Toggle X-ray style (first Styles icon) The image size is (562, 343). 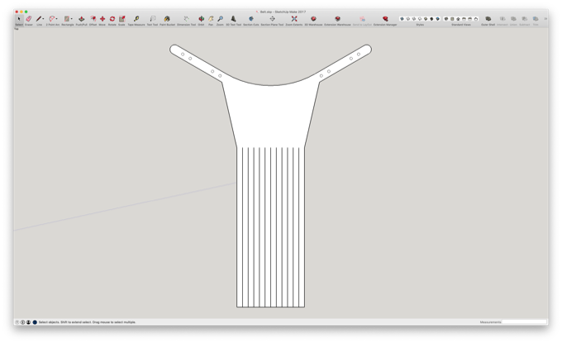(402, 19)
